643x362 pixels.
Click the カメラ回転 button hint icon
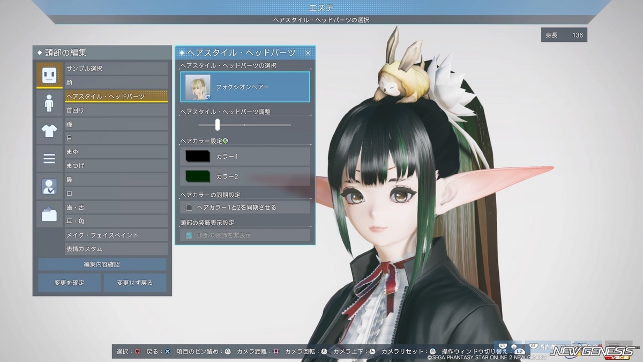[x=324, y=351]
